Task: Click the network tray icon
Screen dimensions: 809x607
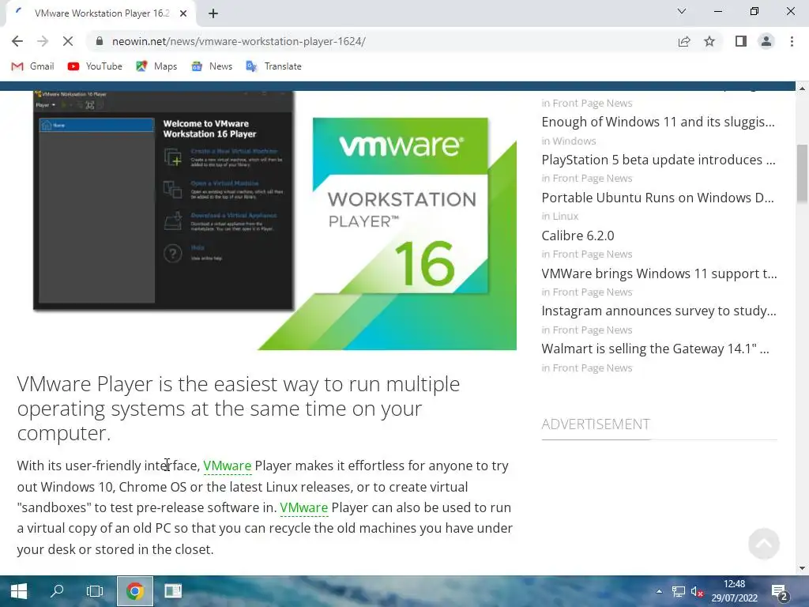Action: pos(679,591)
